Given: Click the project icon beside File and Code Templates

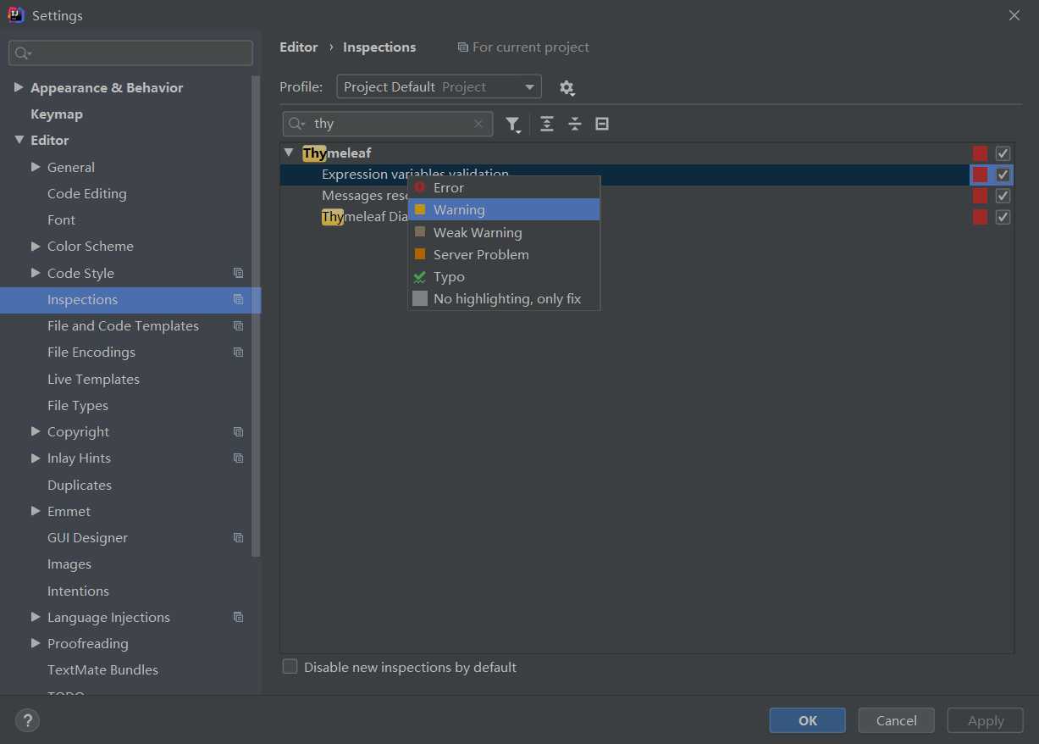Looking at the screenshot, I should click(x=238, y=325).
